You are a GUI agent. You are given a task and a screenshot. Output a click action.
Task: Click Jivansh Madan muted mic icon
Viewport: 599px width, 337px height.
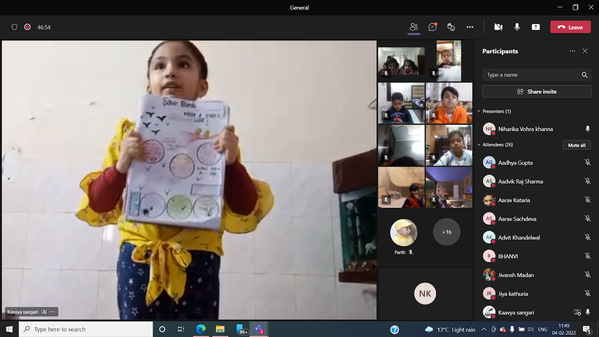point(588,275)
